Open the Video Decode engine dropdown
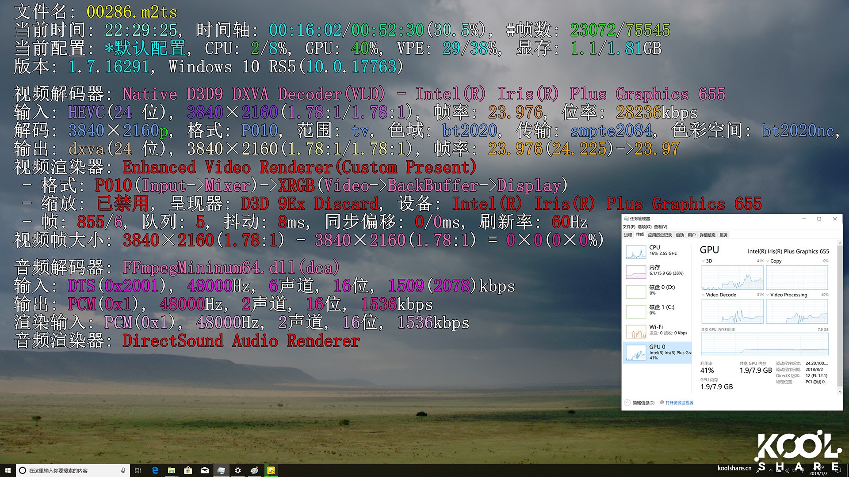 703,295
